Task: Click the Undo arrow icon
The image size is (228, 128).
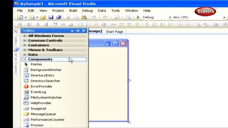Action: 94,17
